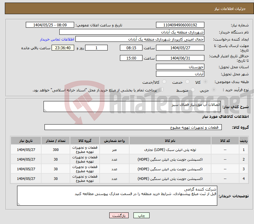Screen dimensions: 254x224
Task: Click the واحد شمارش column header
Action: click(x=114, y=141)
